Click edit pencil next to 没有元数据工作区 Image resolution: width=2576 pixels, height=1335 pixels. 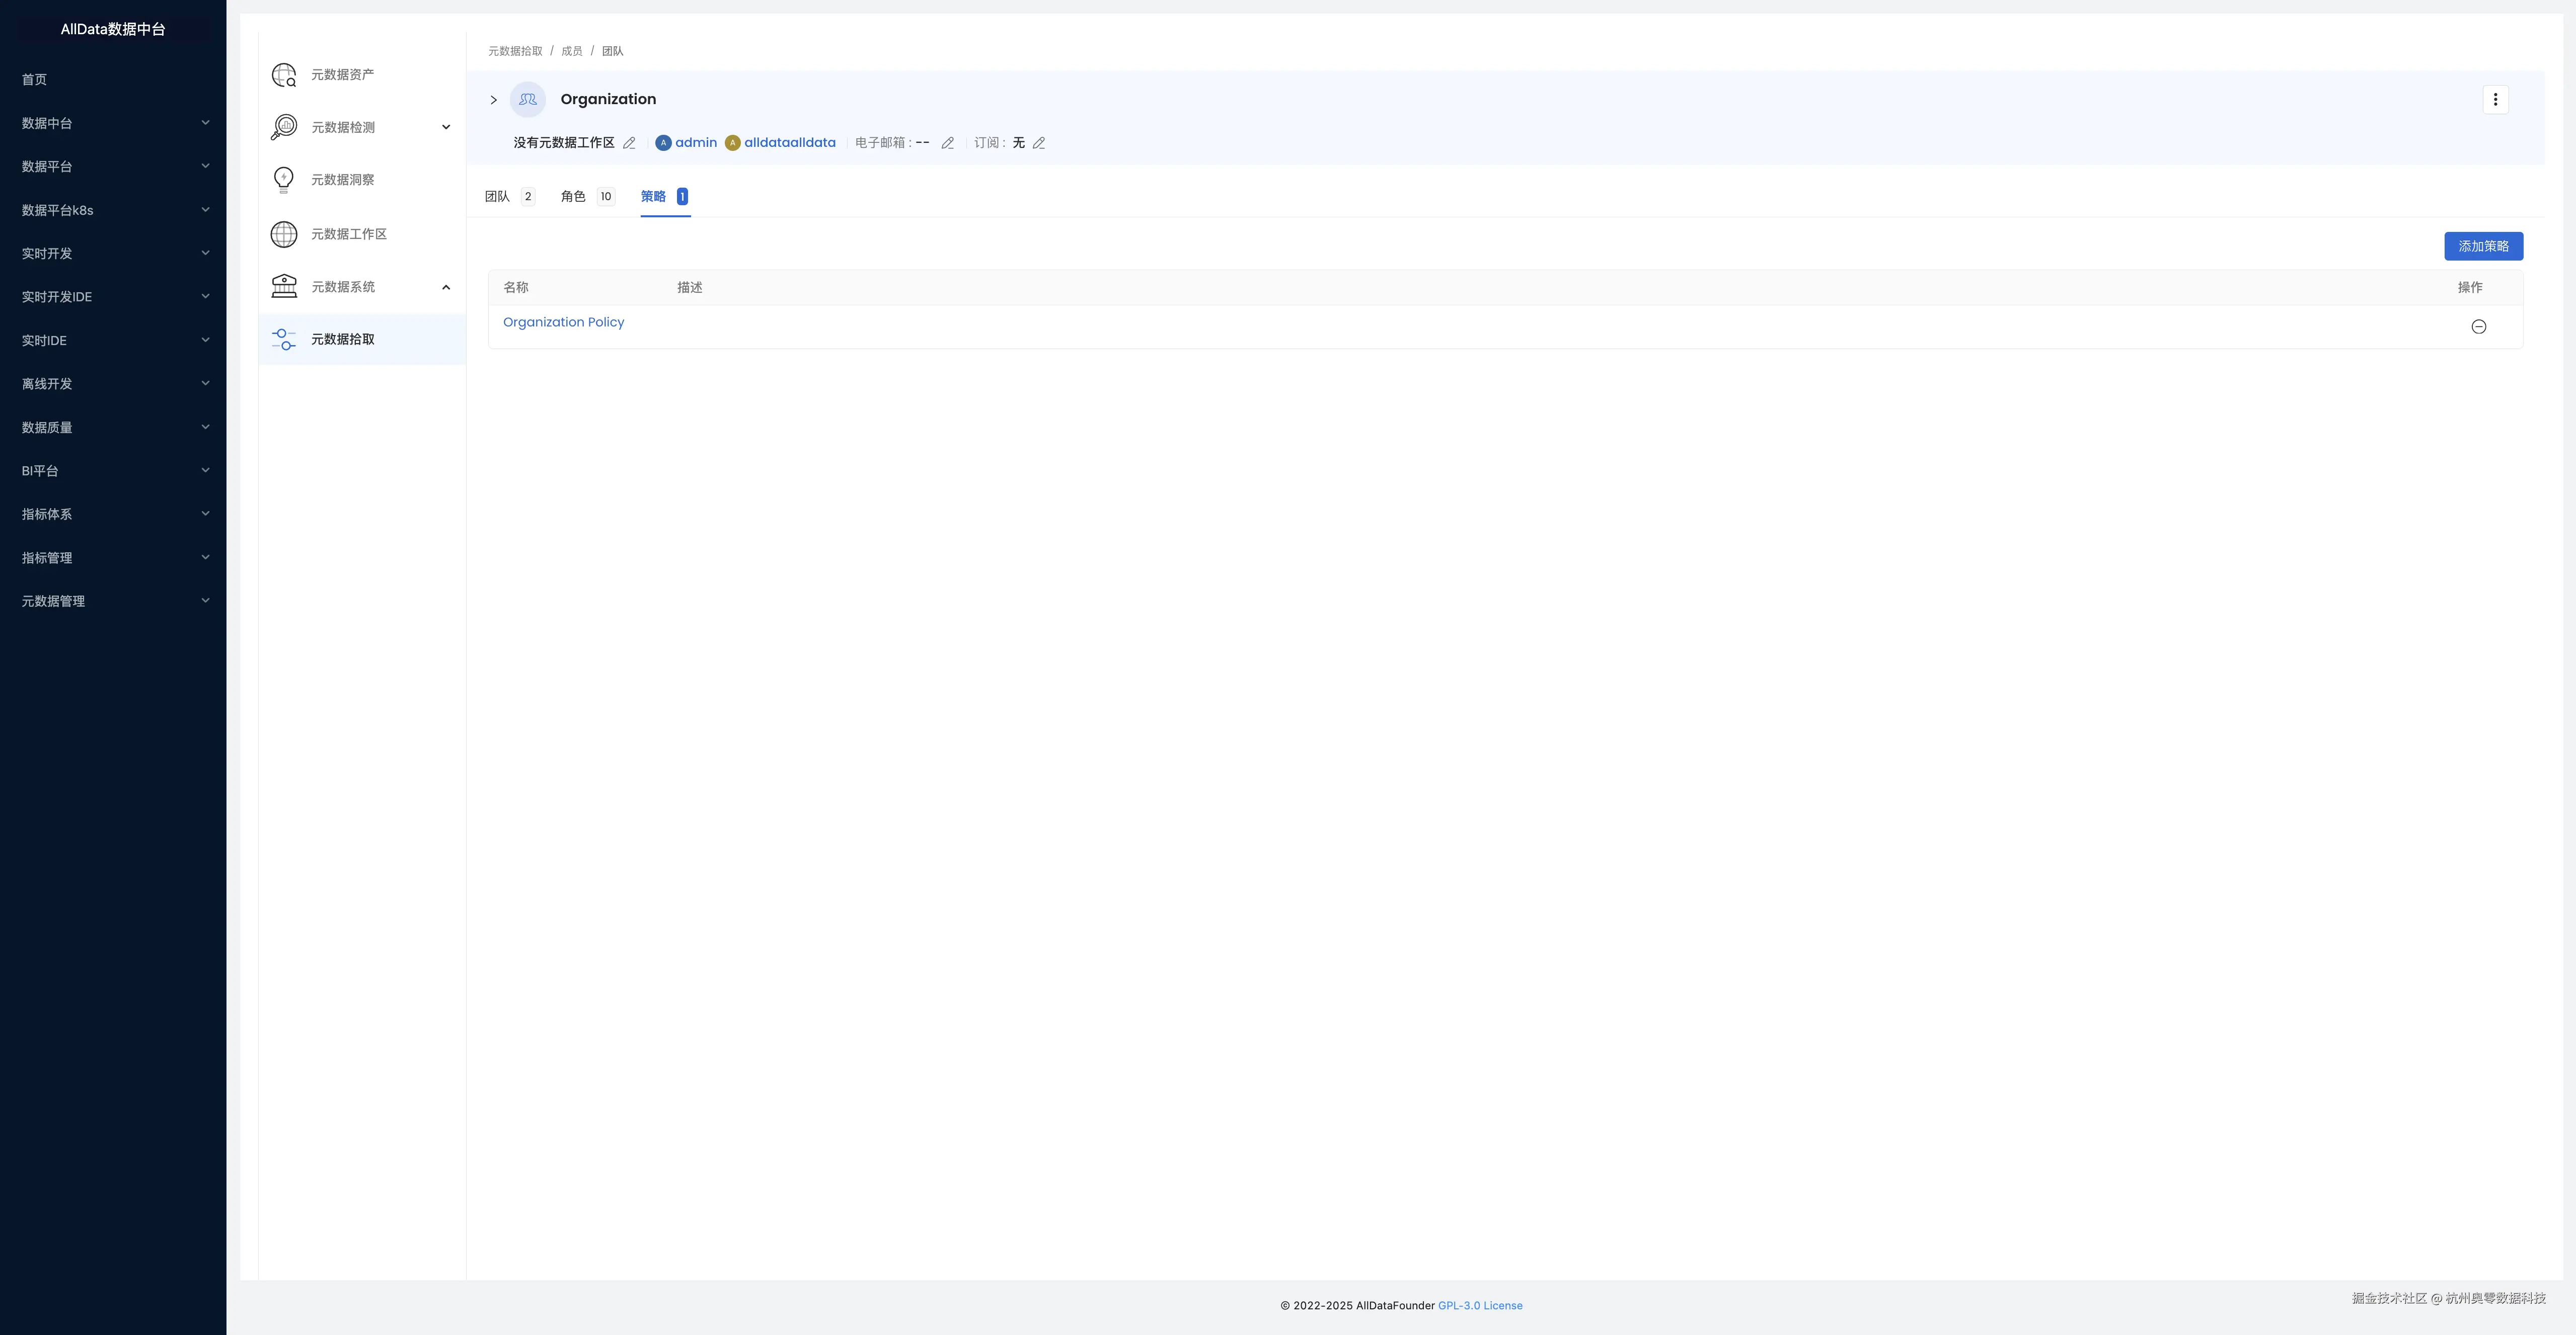(629, 143)
